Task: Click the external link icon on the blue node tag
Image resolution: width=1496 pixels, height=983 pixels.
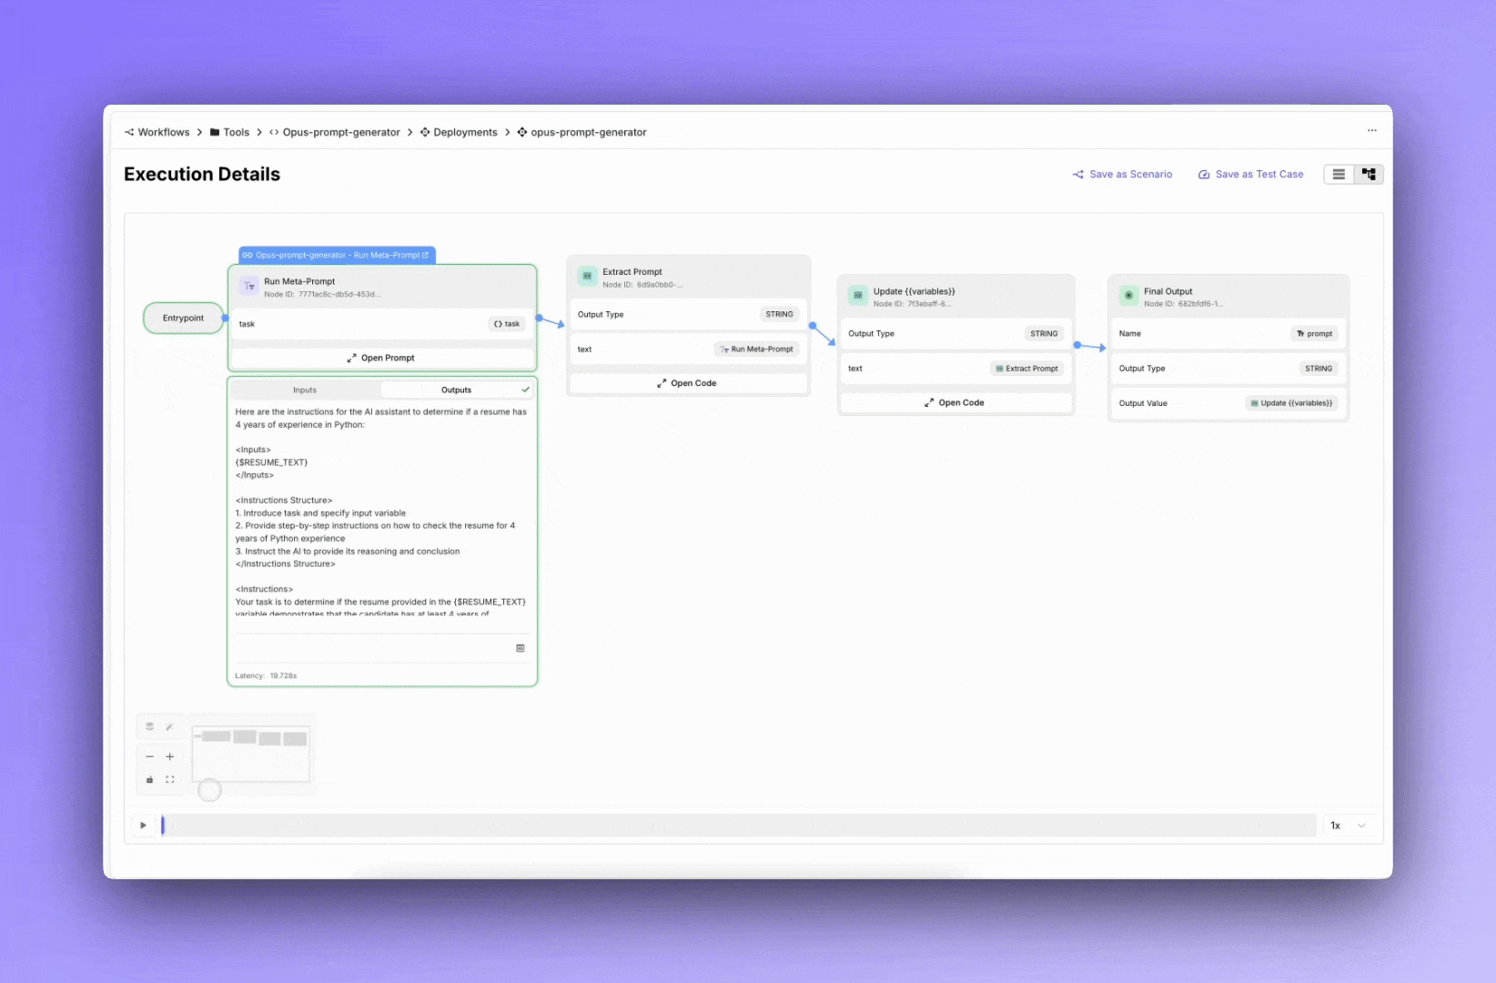Action: [x=425, y=256]
